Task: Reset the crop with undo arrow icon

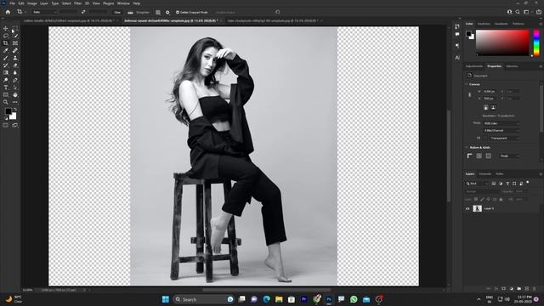Action: pos(277,12)
